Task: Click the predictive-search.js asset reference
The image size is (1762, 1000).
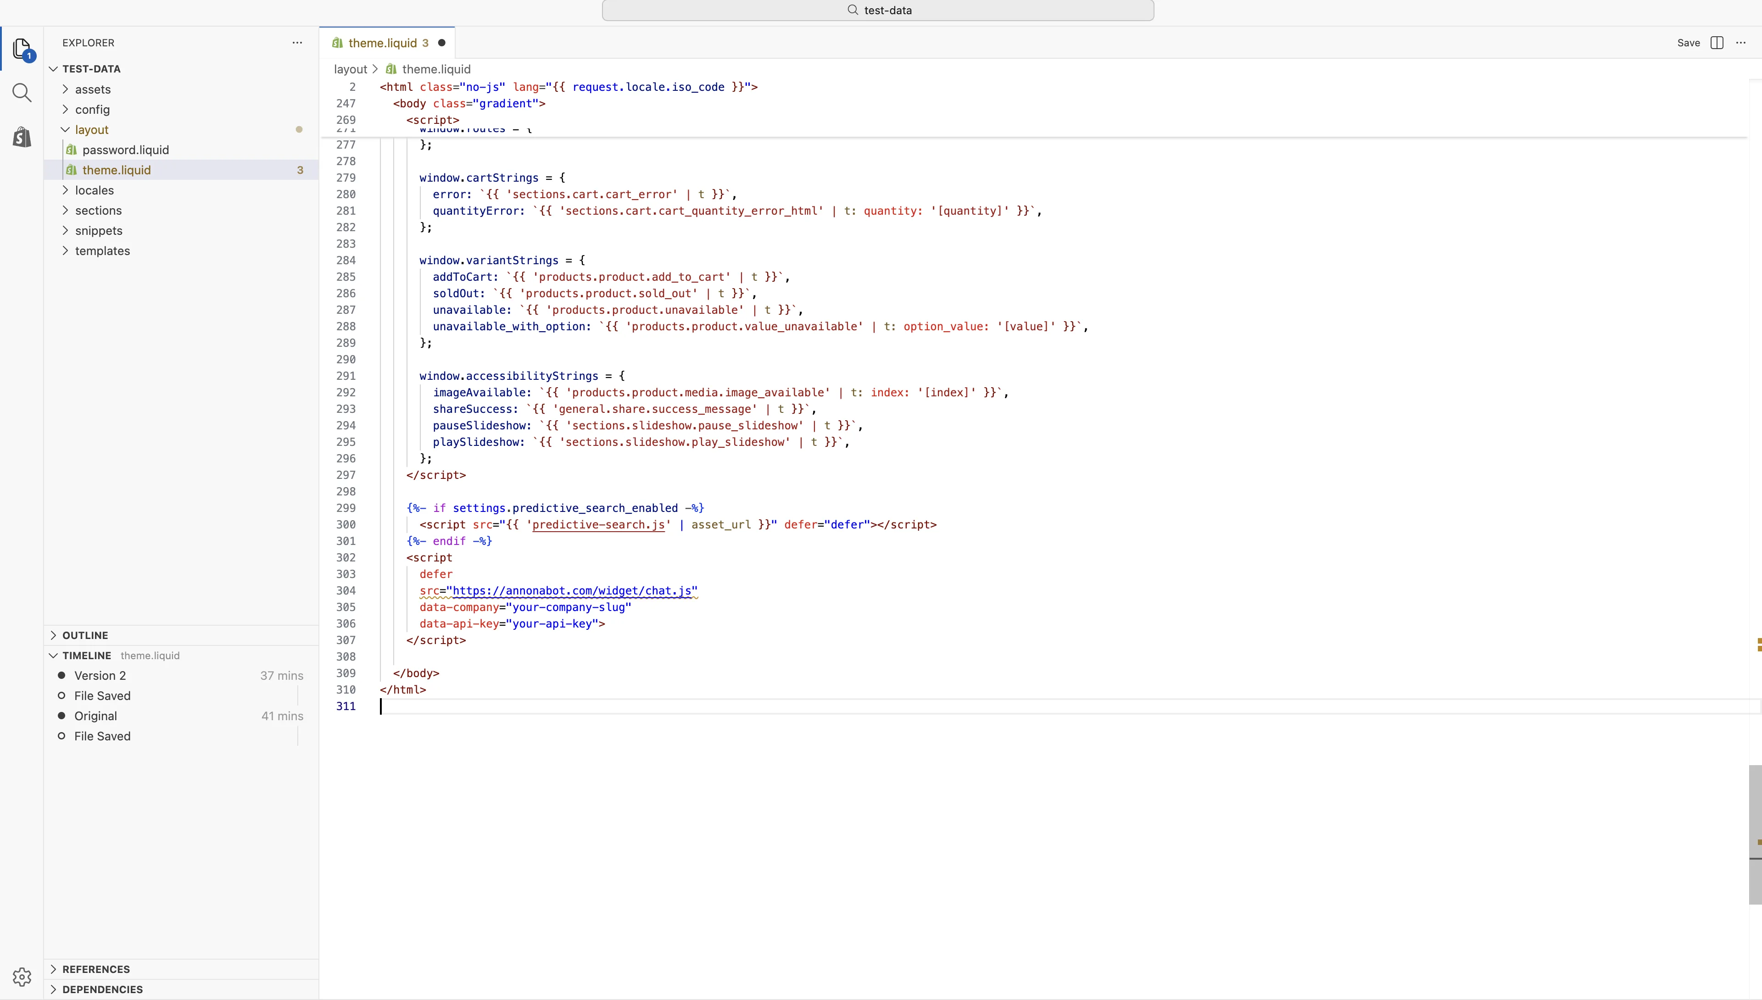Action: click(x=598, y=525)
